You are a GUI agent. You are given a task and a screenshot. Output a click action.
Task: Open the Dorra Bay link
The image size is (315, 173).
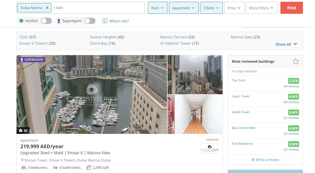pyautogui.click(x=99, y=43)
